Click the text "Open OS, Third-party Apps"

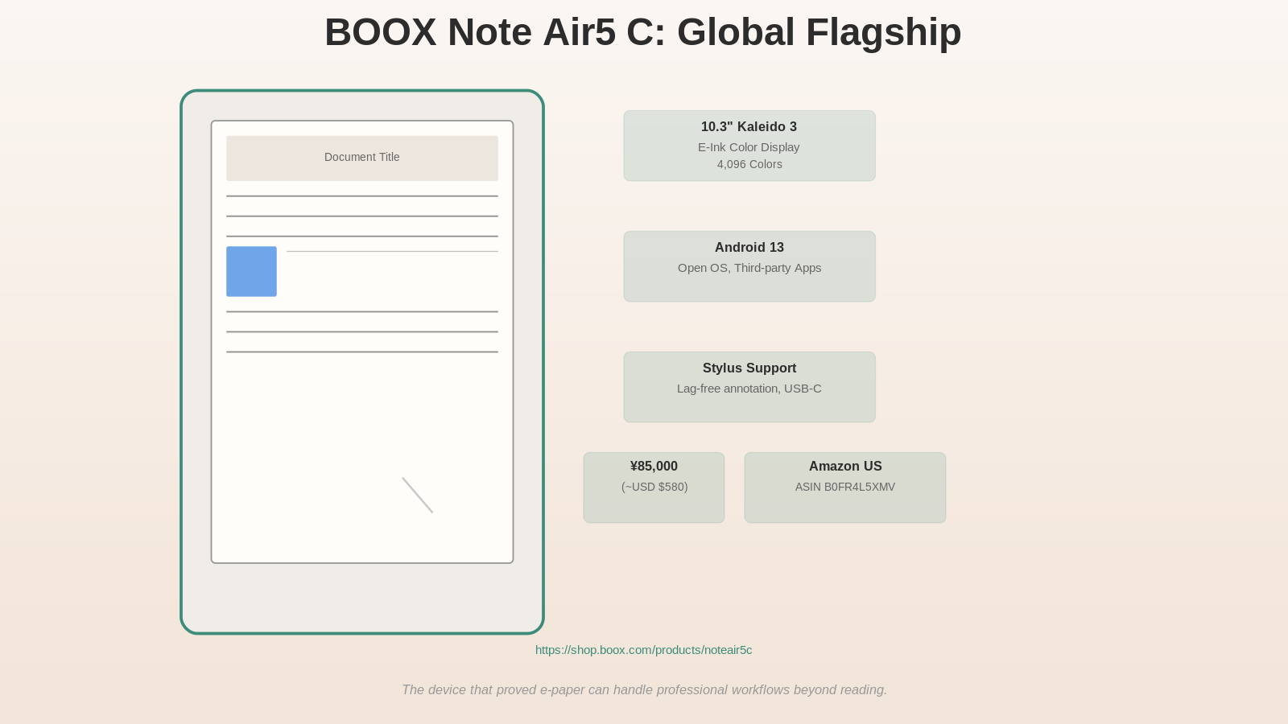click(749, 268)
